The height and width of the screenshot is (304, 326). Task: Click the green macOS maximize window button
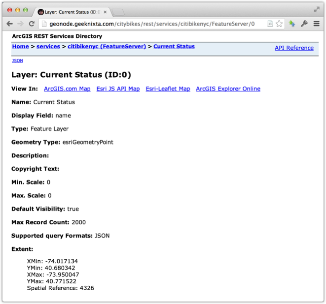point(25,10)
